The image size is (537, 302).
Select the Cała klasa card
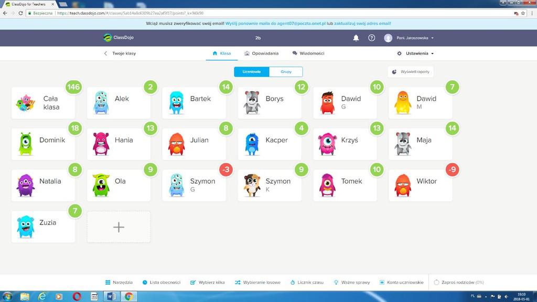43,103
